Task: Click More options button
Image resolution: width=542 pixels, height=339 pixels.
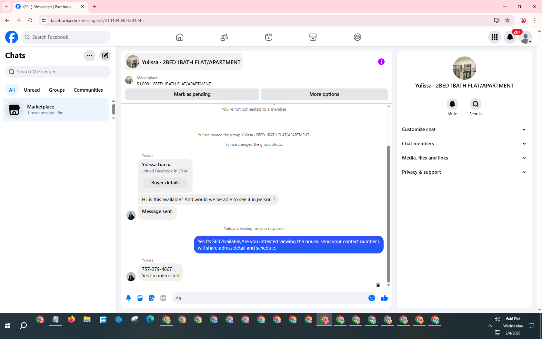Action: point(324,94)
